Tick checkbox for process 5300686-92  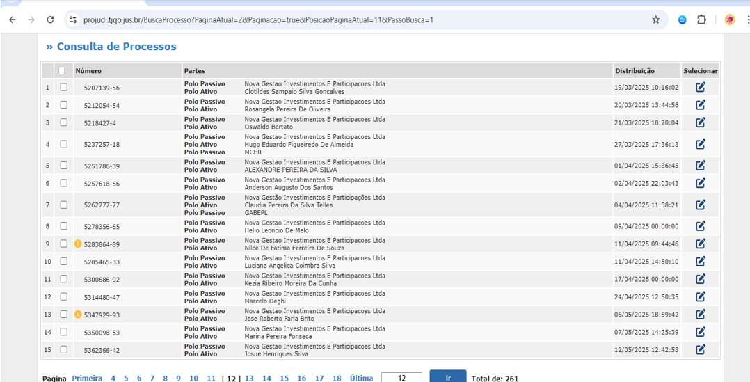point(63,279)
